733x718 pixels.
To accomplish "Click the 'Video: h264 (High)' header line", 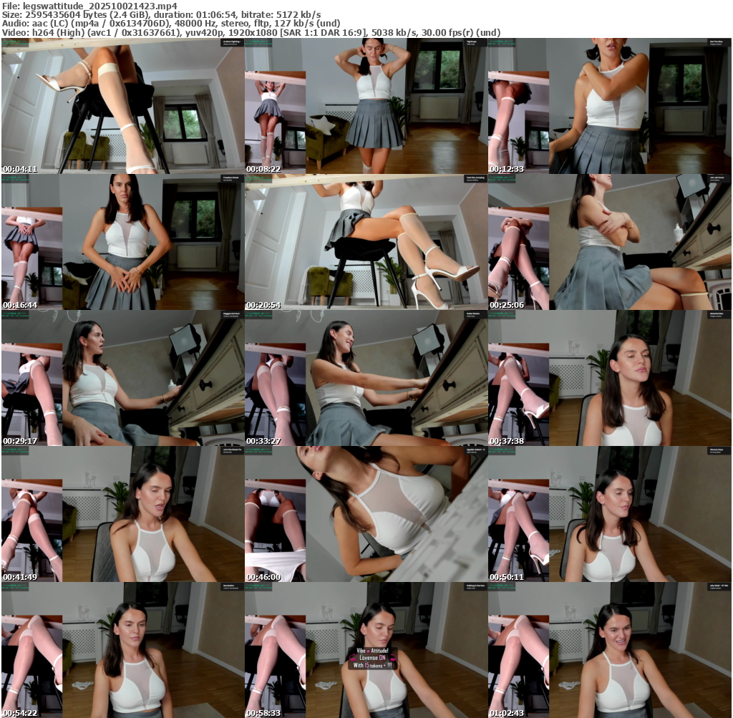I will (x=251, y=33).
